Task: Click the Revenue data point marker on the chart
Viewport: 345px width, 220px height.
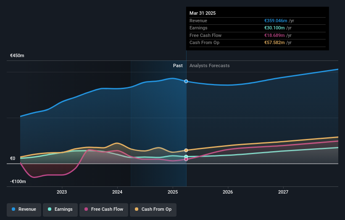Action: pyautogui.click(x=186, y=81)
